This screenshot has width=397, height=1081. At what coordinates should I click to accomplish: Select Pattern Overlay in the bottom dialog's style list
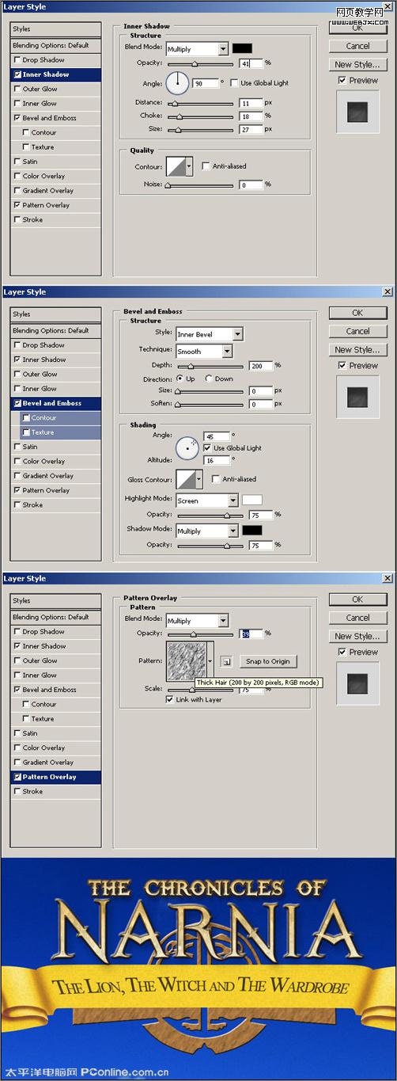[x=56, y=777]
